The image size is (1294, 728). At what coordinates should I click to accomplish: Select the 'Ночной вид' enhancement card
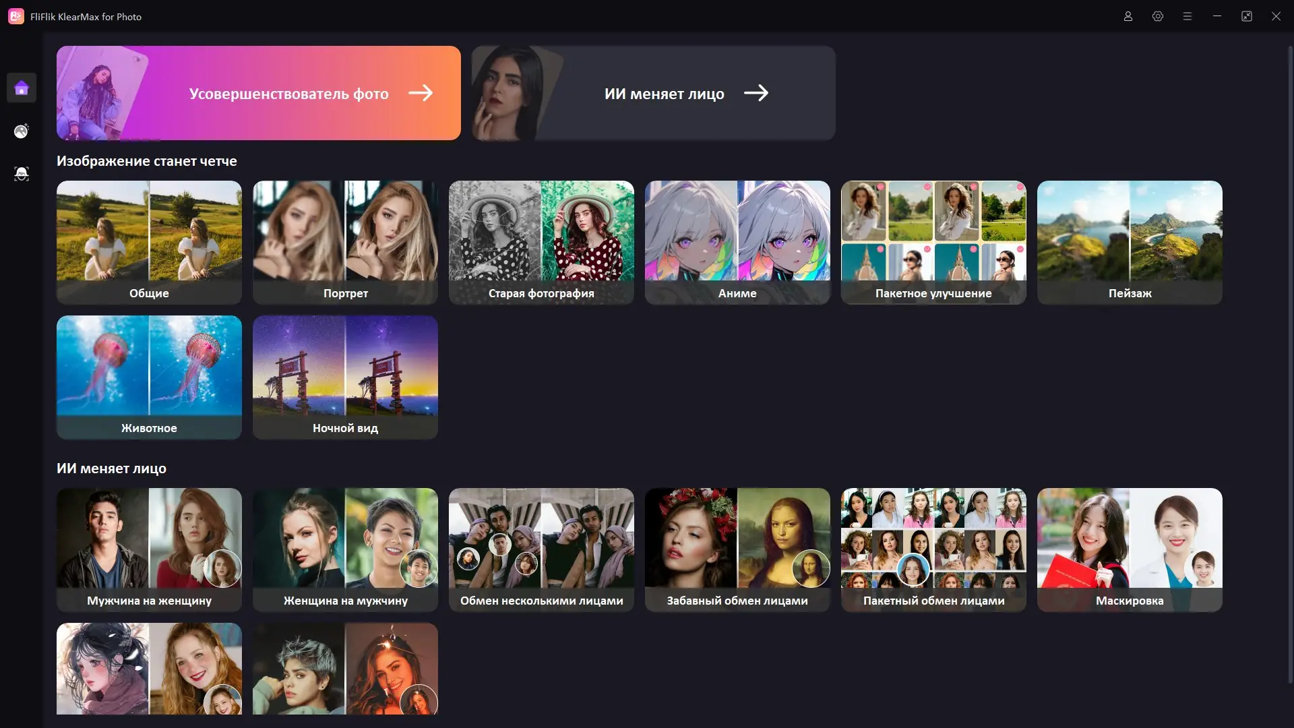[345, 377]
